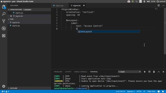Click the code minimap preview

tap(157, 9)
